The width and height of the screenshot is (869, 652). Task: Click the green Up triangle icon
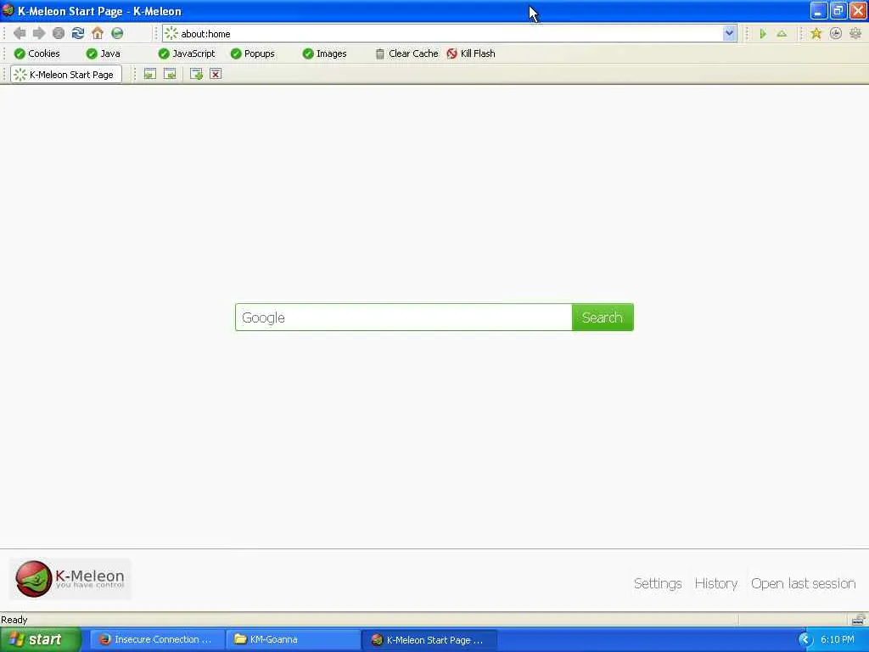(782, 34)
